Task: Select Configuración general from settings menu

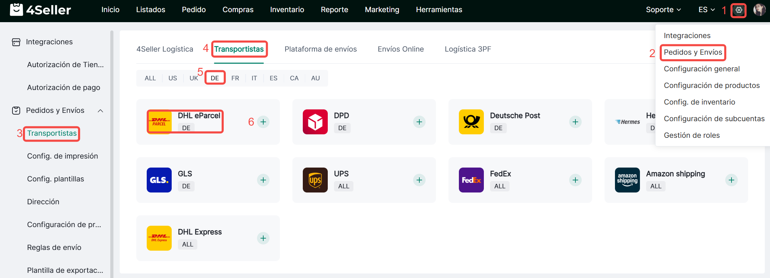Action: tap(702, 69)
